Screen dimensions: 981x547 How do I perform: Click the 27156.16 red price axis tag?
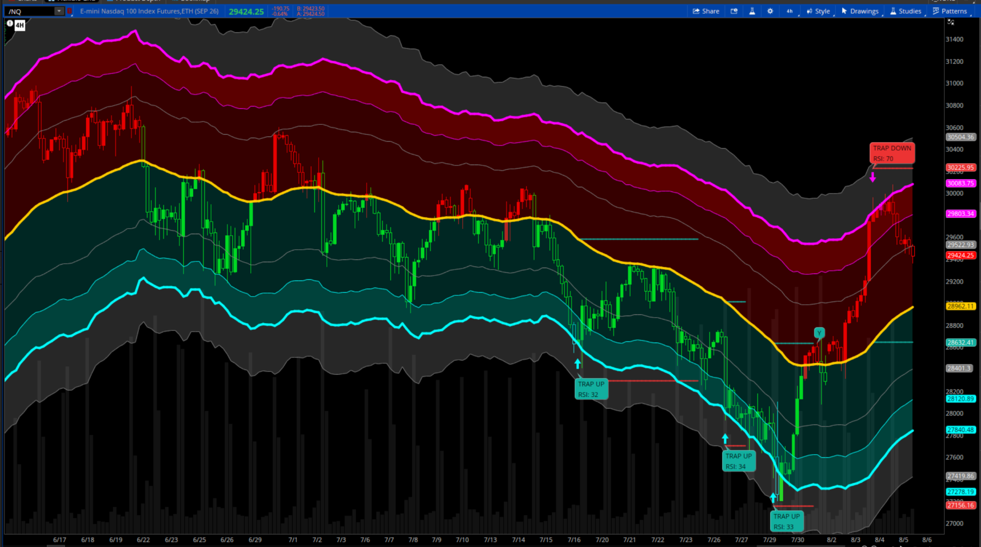[x=960, y=505]
